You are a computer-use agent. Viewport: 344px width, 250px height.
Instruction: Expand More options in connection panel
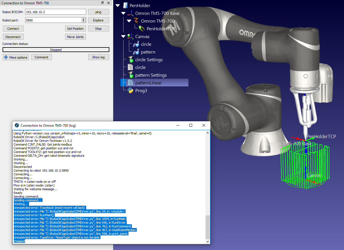(x=15, y=57)
